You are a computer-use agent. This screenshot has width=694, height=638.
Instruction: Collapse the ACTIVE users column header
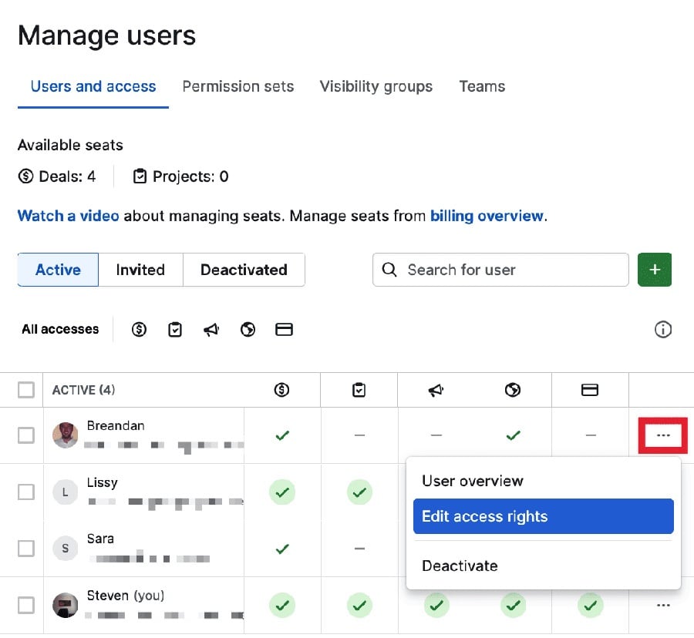point(83,390)
